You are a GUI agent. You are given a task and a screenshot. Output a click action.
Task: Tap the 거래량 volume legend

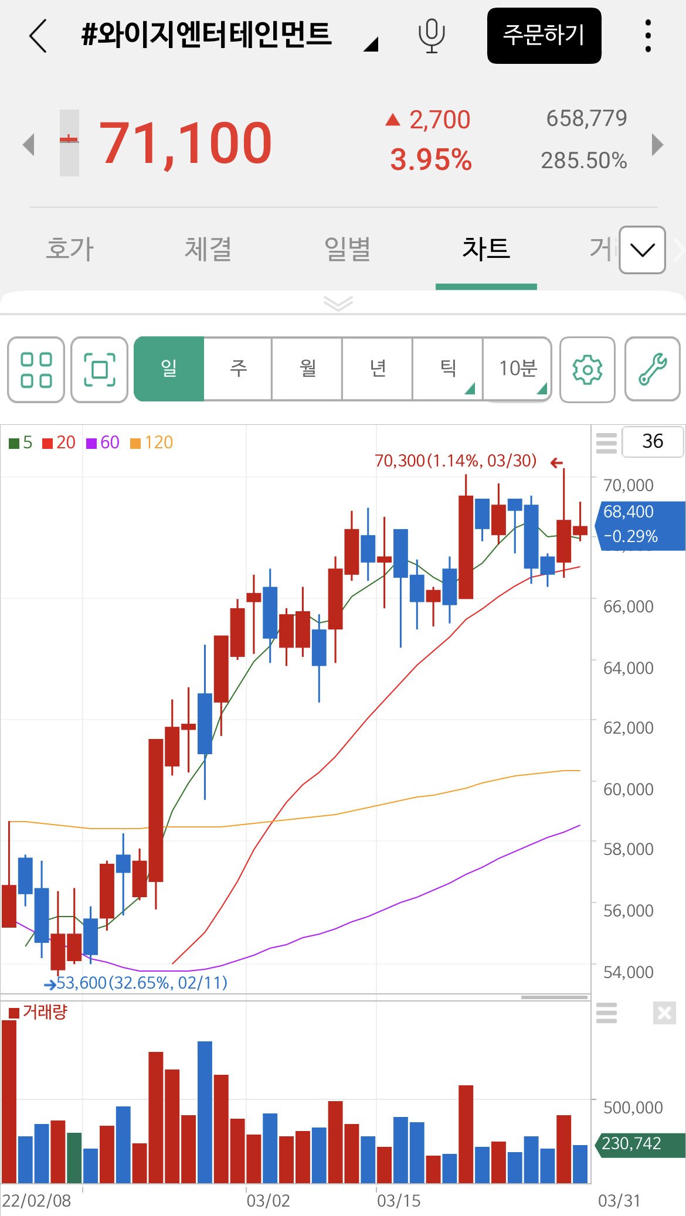pyautogui.click(x=39, y=1011)
